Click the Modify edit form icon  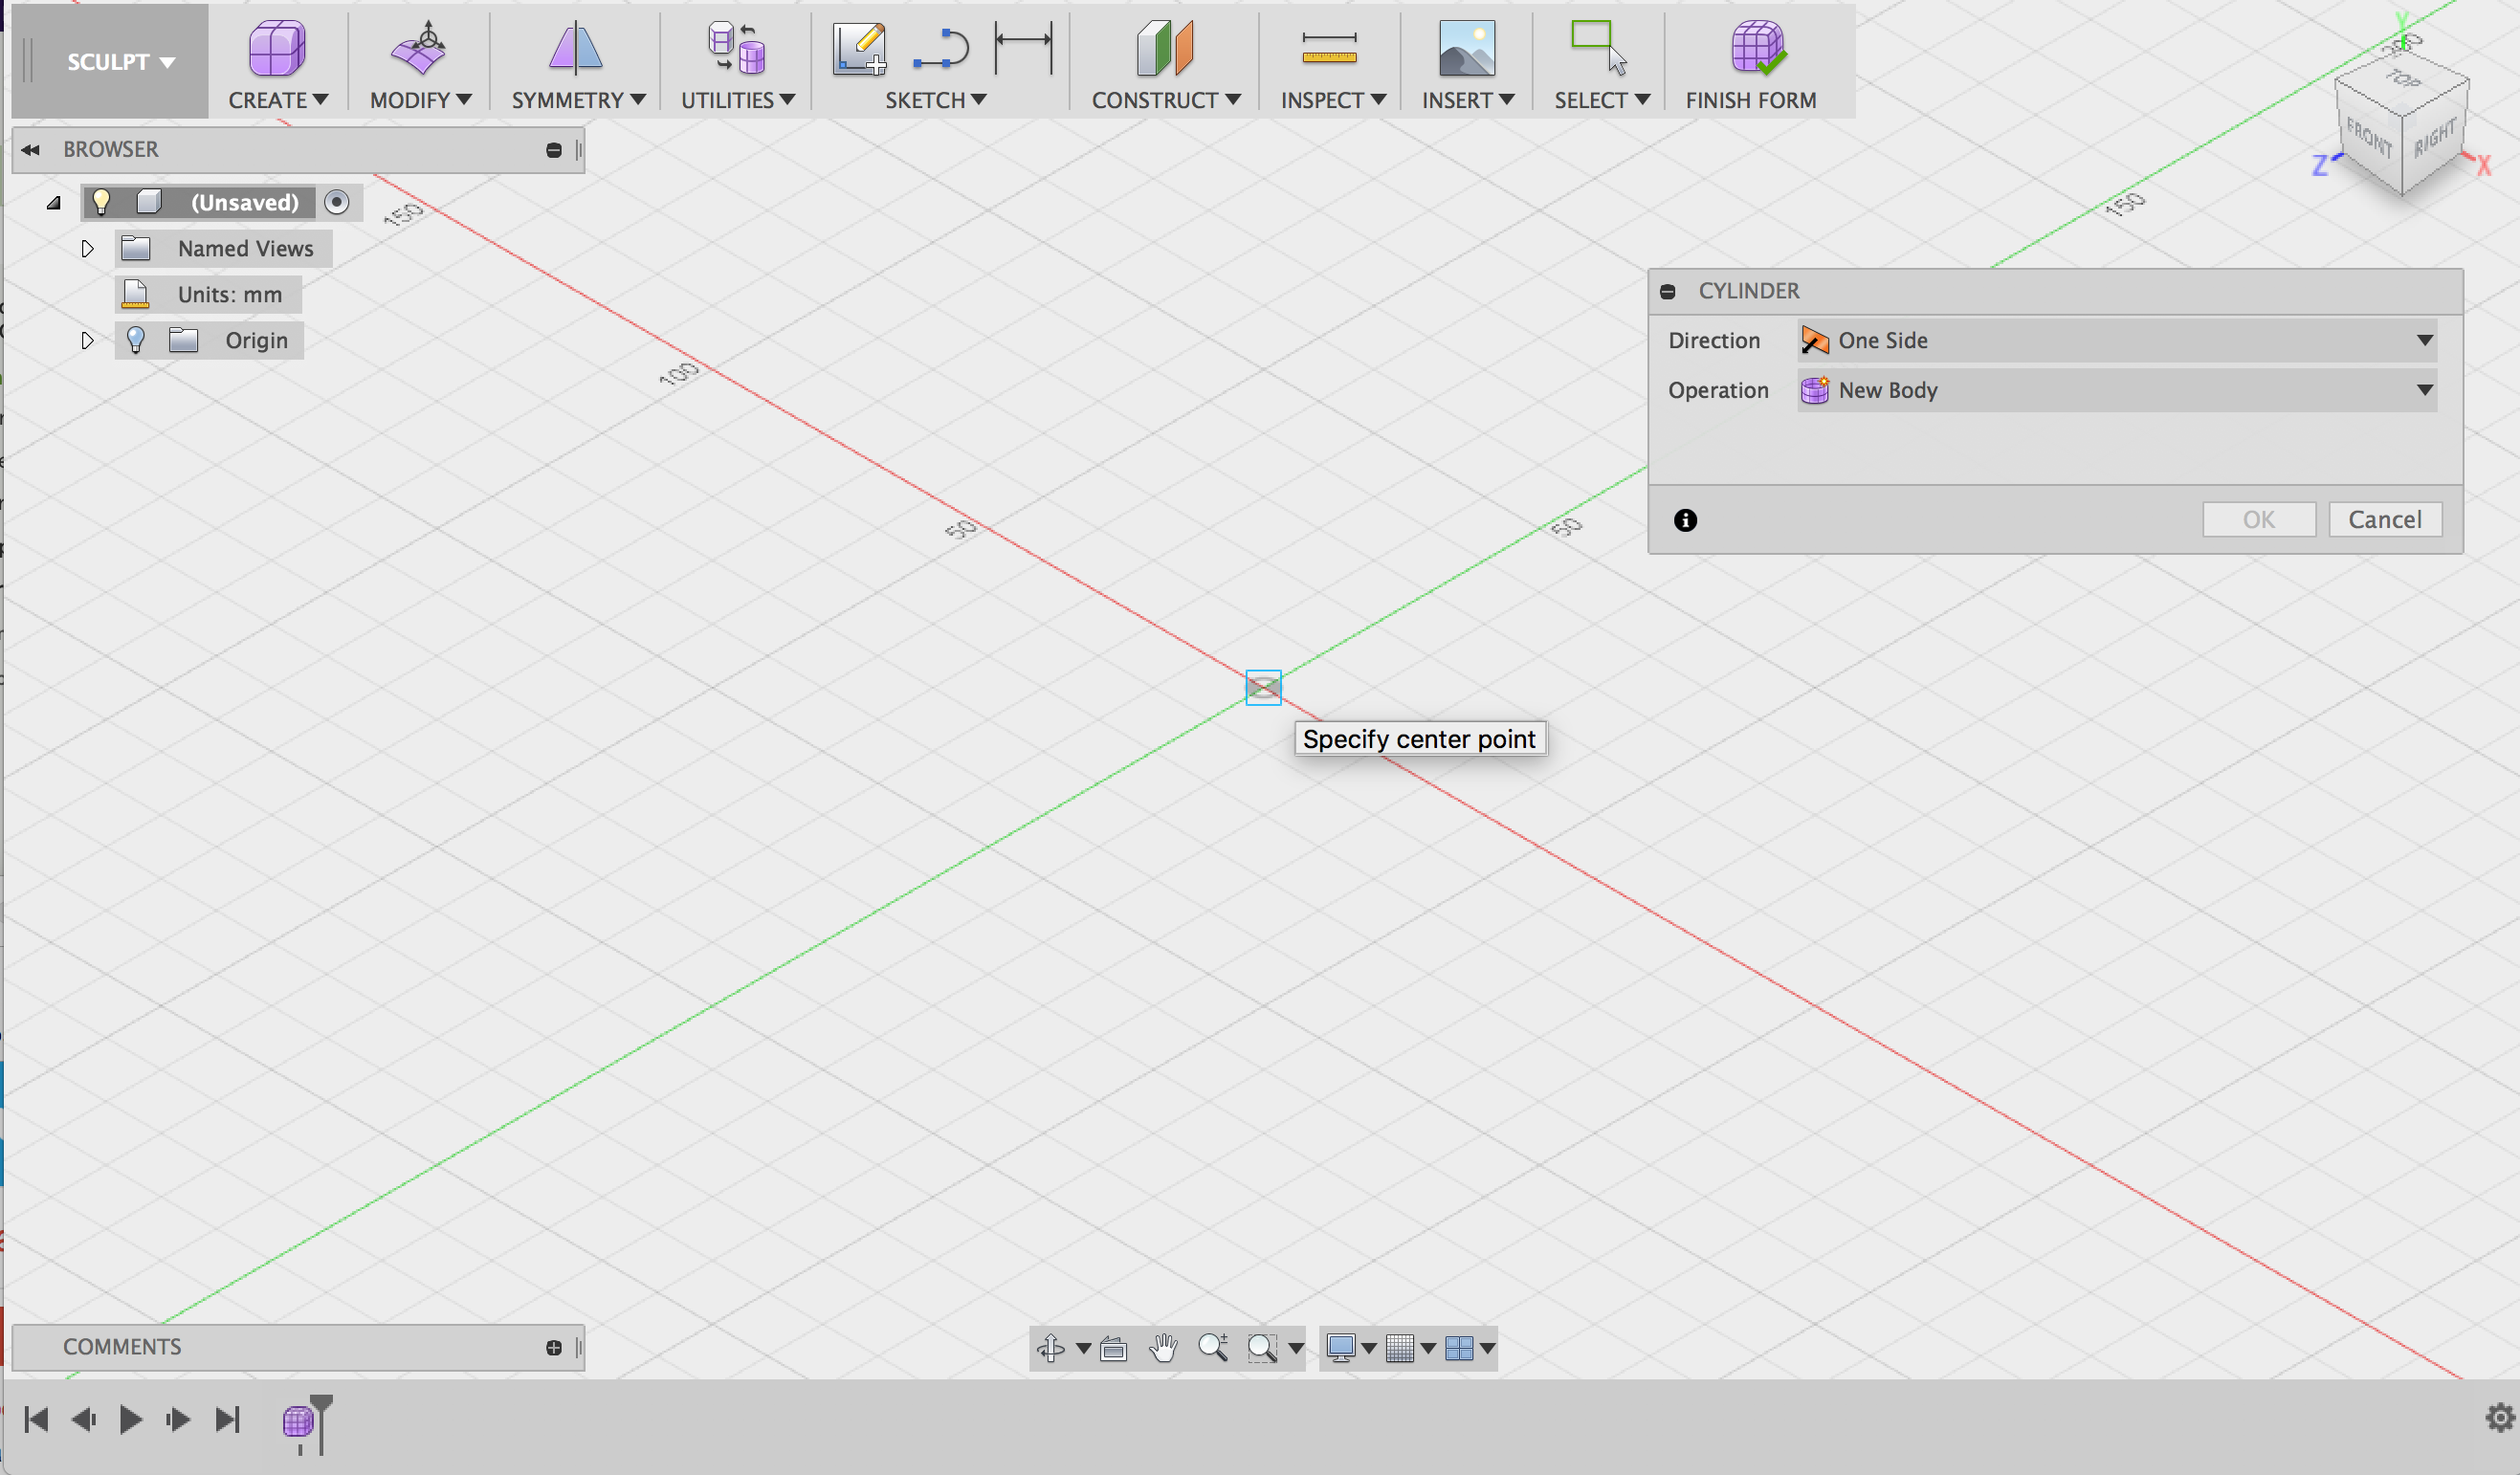pos(419,48)
